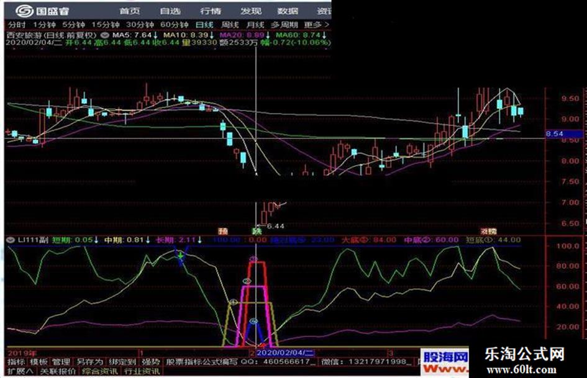This screenshot has width=587, height=378.
Task: Click the 另存为 button
Action: tap(89, 362)
